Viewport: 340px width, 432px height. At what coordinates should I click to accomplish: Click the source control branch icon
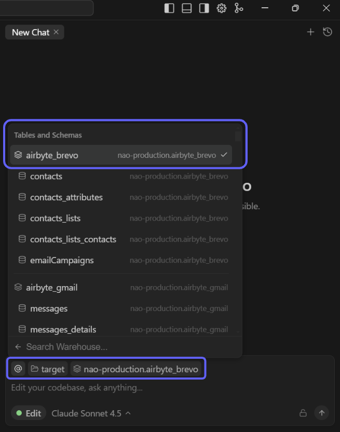point(239,8)
